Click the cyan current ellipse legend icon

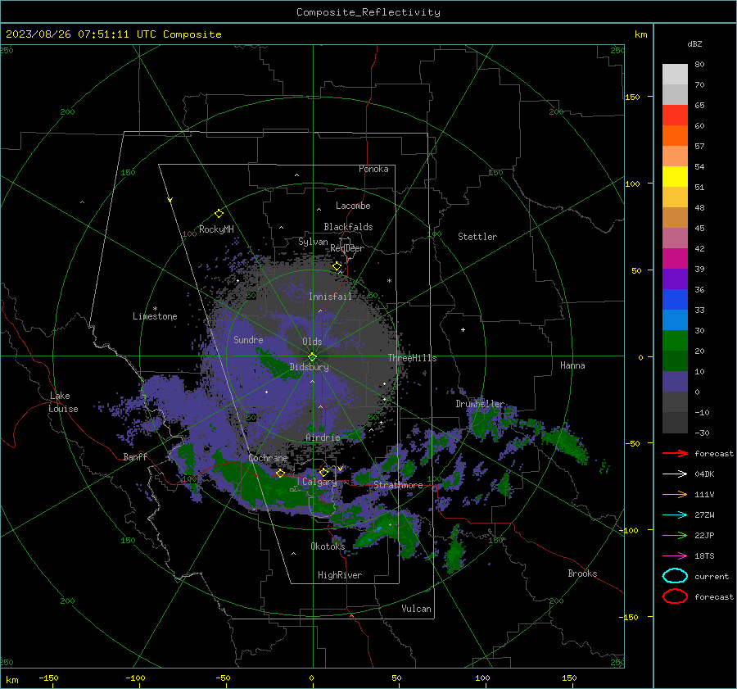coord(675,576)
